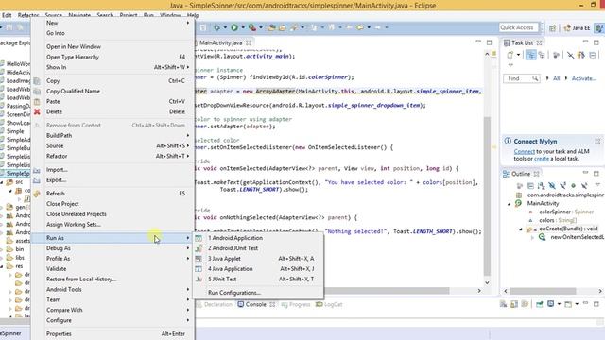Toggle Hide Local Types icon in Outline

[x=584, y=186]
